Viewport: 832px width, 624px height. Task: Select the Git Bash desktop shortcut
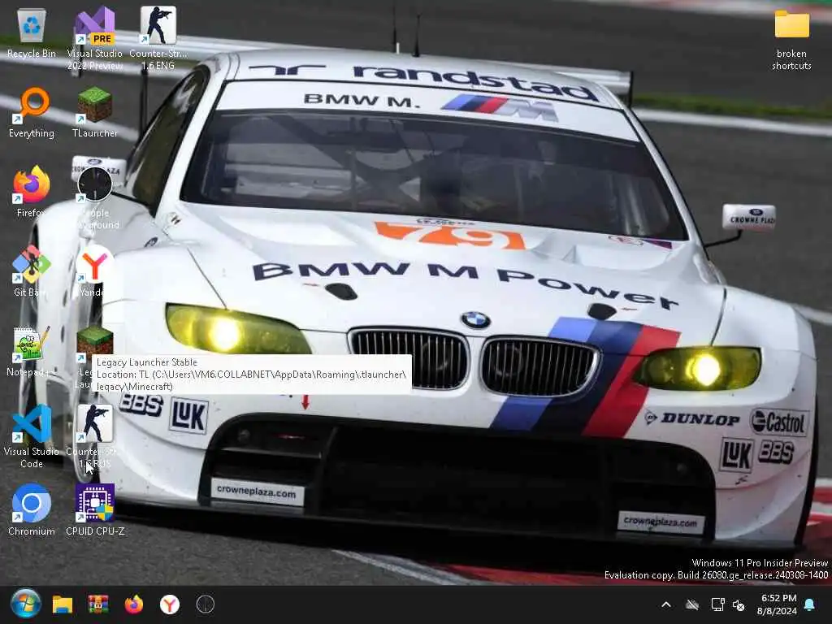[x=32, y=271]
